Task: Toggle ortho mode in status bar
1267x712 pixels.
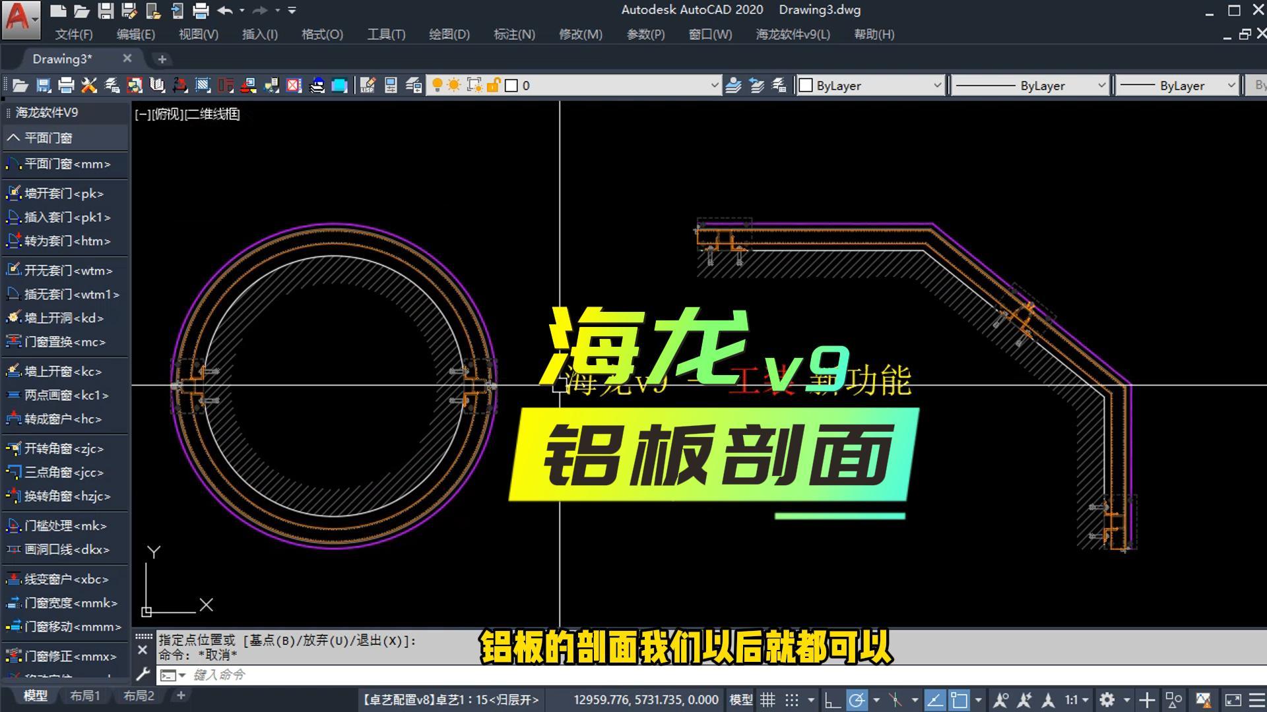Action: 833,700
